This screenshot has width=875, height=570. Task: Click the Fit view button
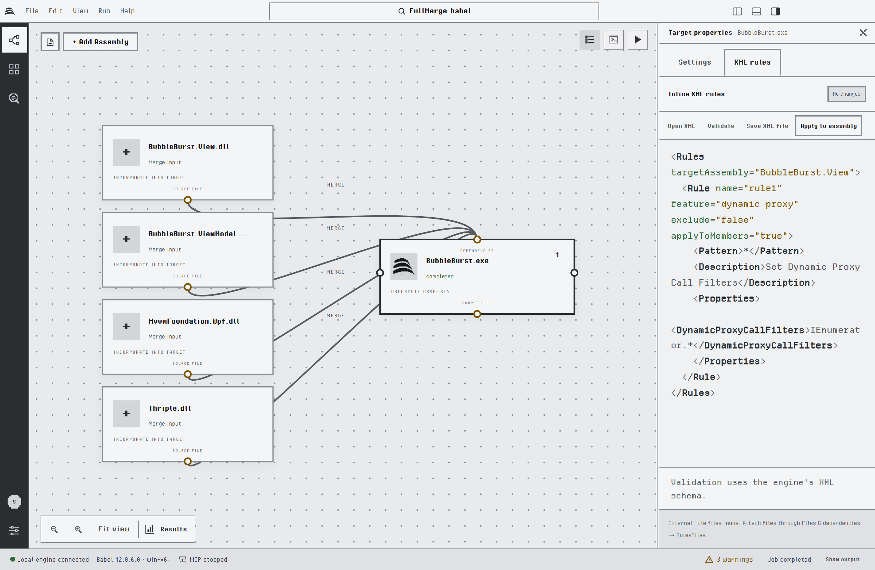tap(113, 529)
